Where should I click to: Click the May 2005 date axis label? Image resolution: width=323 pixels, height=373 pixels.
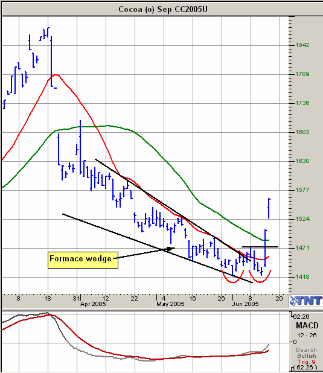(170, 304)
